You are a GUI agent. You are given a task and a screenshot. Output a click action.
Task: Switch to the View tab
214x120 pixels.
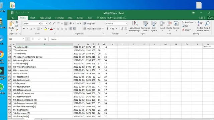tap(90, 18)
